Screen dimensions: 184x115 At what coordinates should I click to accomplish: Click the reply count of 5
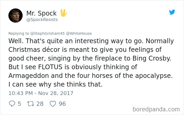(19, 104)
